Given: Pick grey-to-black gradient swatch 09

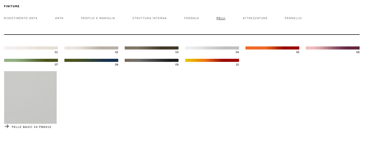Looking at the screenshot, I should coord(152,60).
